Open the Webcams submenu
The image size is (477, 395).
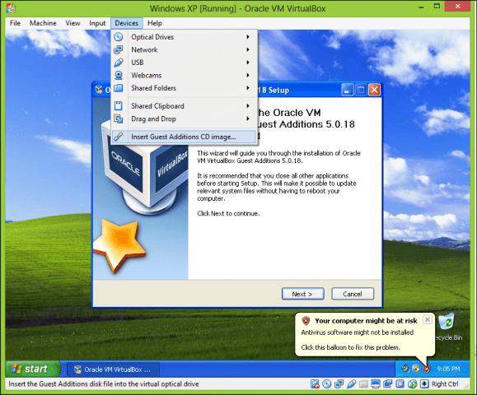[184, 76]
